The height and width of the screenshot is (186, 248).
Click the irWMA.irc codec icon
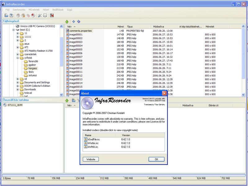click(x=86, y=147)
